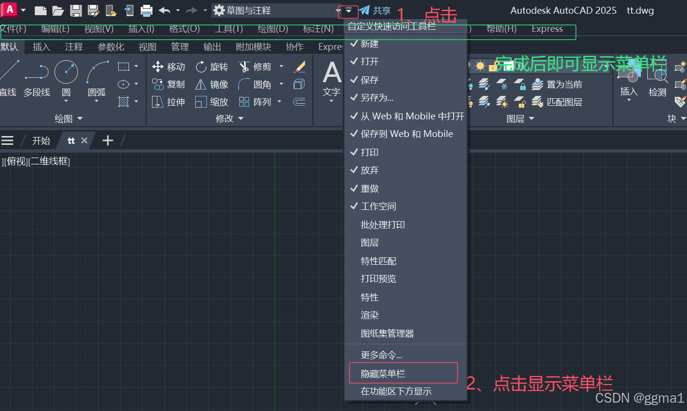Click the 匹配图层 button
Screen dimensions: 687x411
pyautogui.click(x=557, y=102)
